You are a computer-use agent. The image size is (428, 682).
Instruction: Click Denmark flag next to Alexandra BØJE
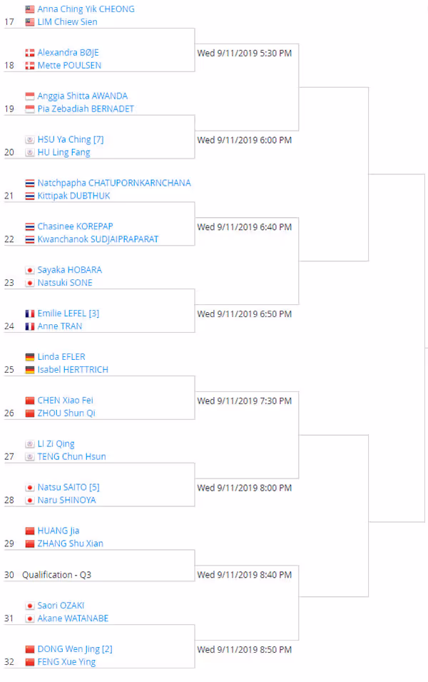[x=29, y=53]
